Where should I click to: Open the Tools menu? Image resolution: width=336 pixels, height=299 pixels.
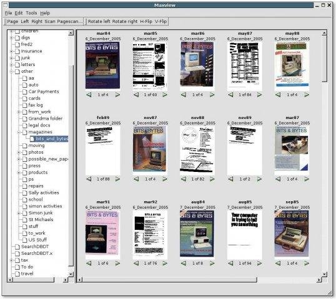[31, 13]
